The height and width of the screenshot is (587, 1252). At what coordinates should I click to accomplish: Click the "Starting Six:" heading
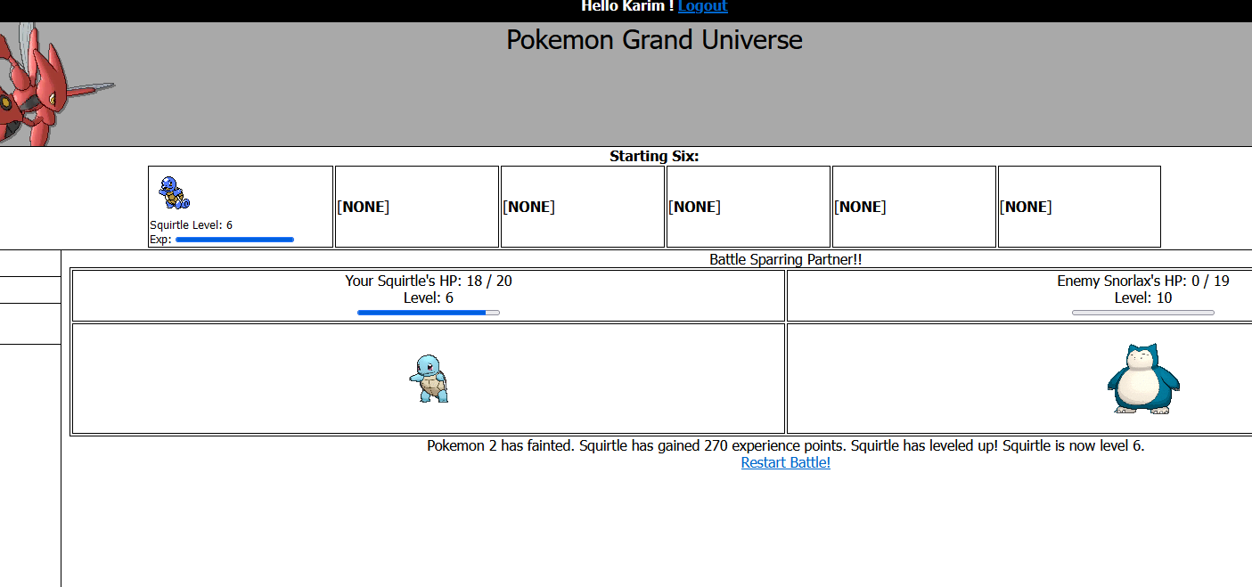654,156
